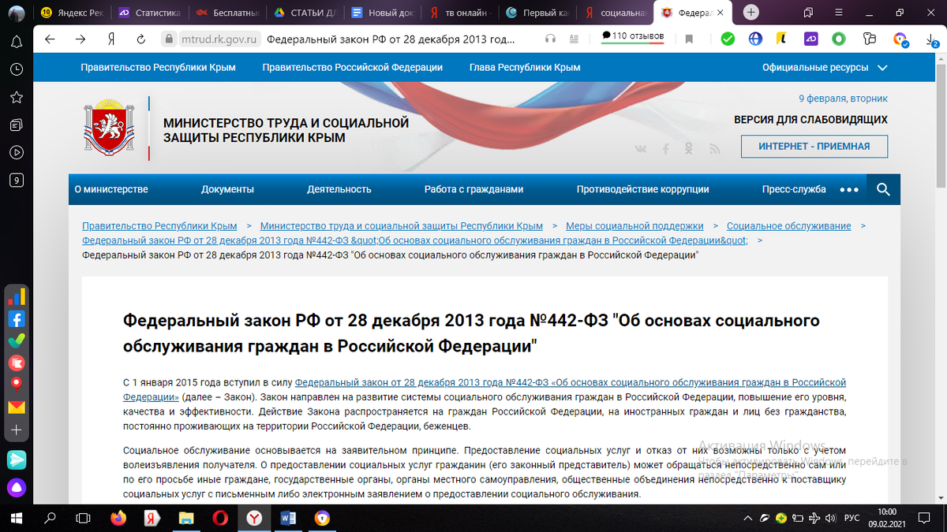Bookmark this page using address bar flag
The image size is (947, 532).
coord(689,39)
